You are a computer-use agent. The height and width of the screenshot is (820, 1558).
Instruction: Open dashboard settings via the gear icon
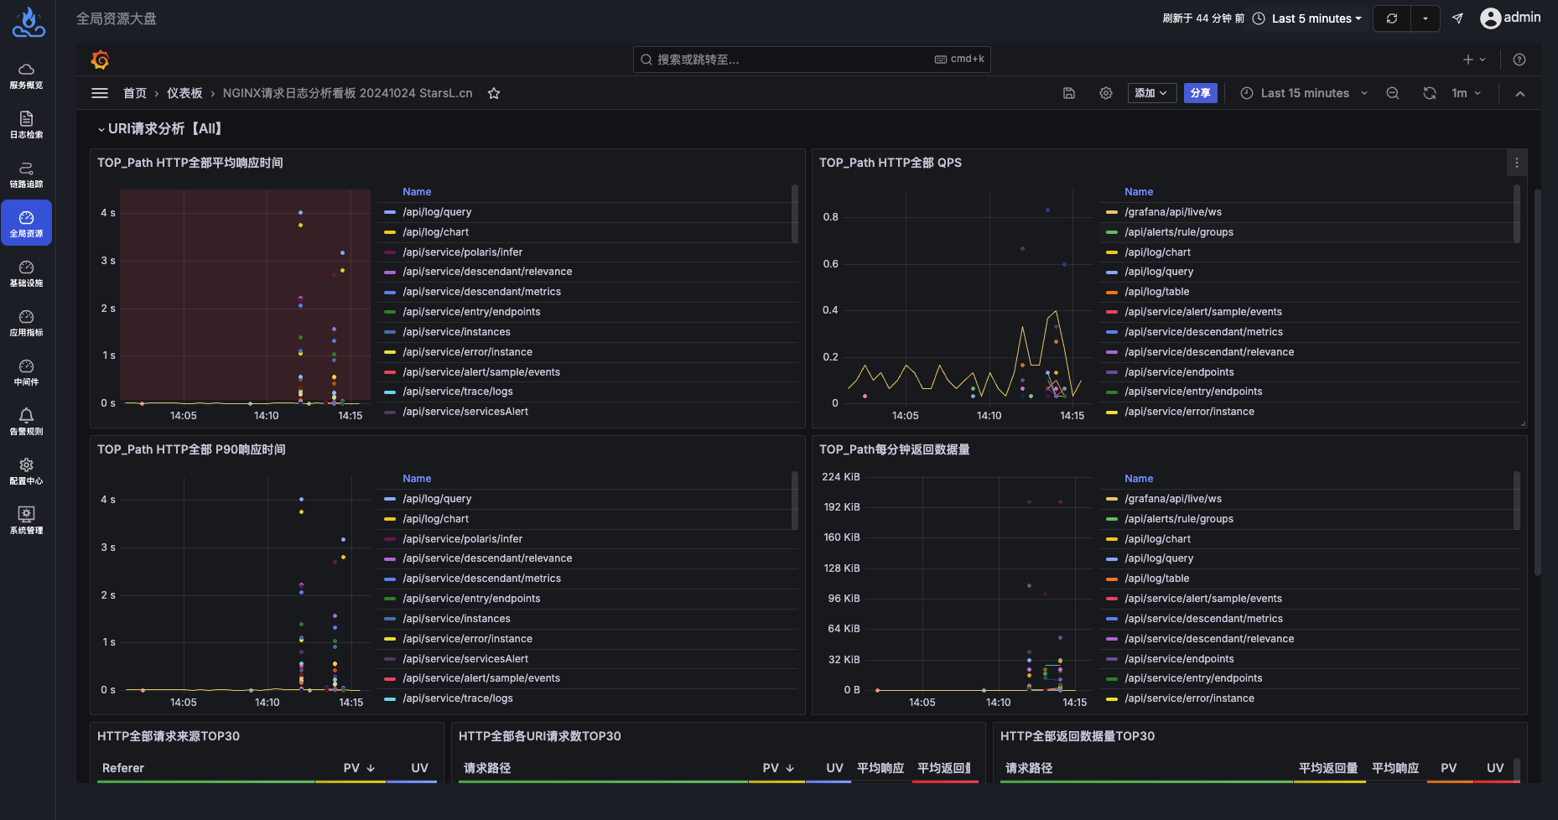pyautogui.click(x=1105, y=93)
